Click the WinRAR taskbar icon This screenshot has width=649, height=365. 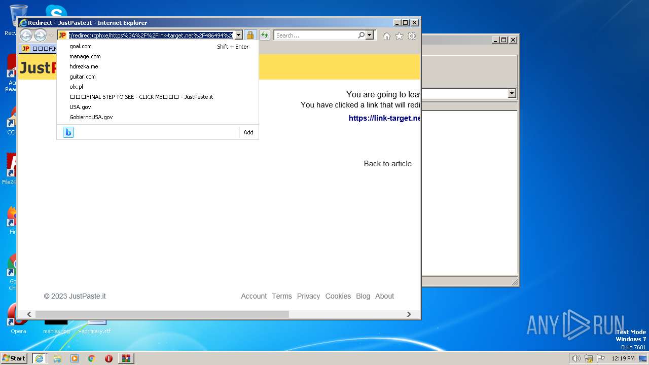click(126, 358)
